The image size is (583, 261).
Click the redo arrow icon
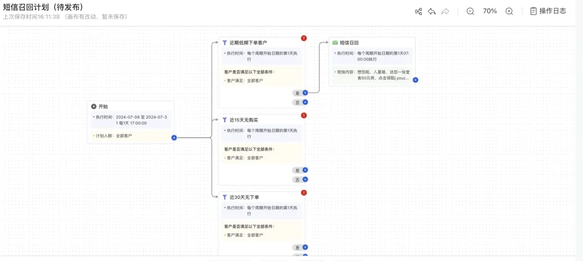(x=445, y=11)
